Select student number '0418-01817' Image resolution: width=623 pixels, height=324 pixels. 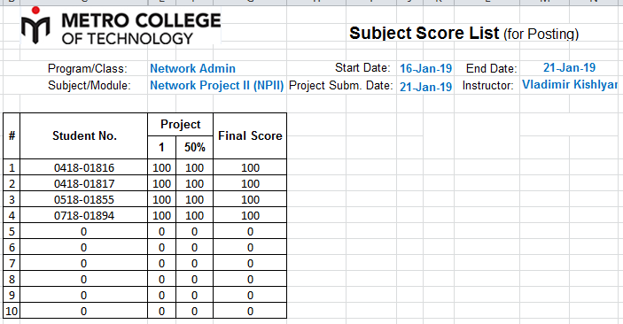coord(84,183)
